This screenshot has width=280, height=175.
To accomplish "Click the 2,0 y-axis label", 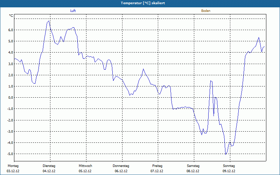I will [x=10, y=75].
